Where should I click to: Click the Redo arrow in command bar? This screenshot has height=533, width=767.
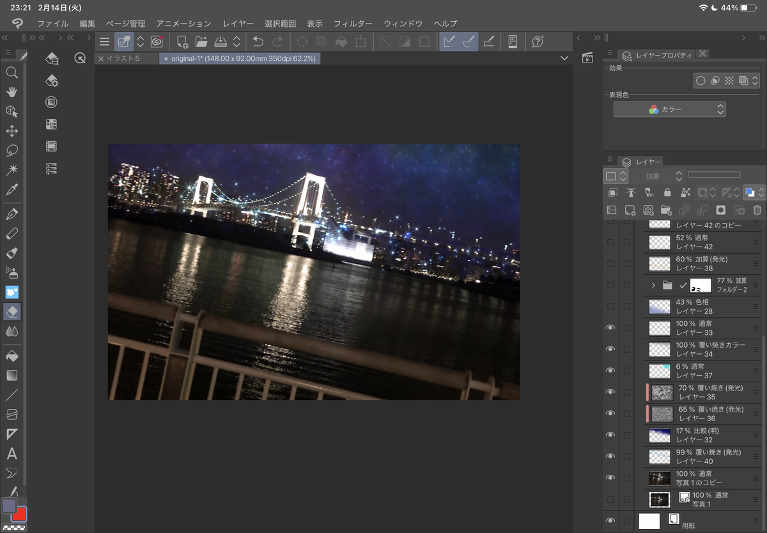coord(277,42)
